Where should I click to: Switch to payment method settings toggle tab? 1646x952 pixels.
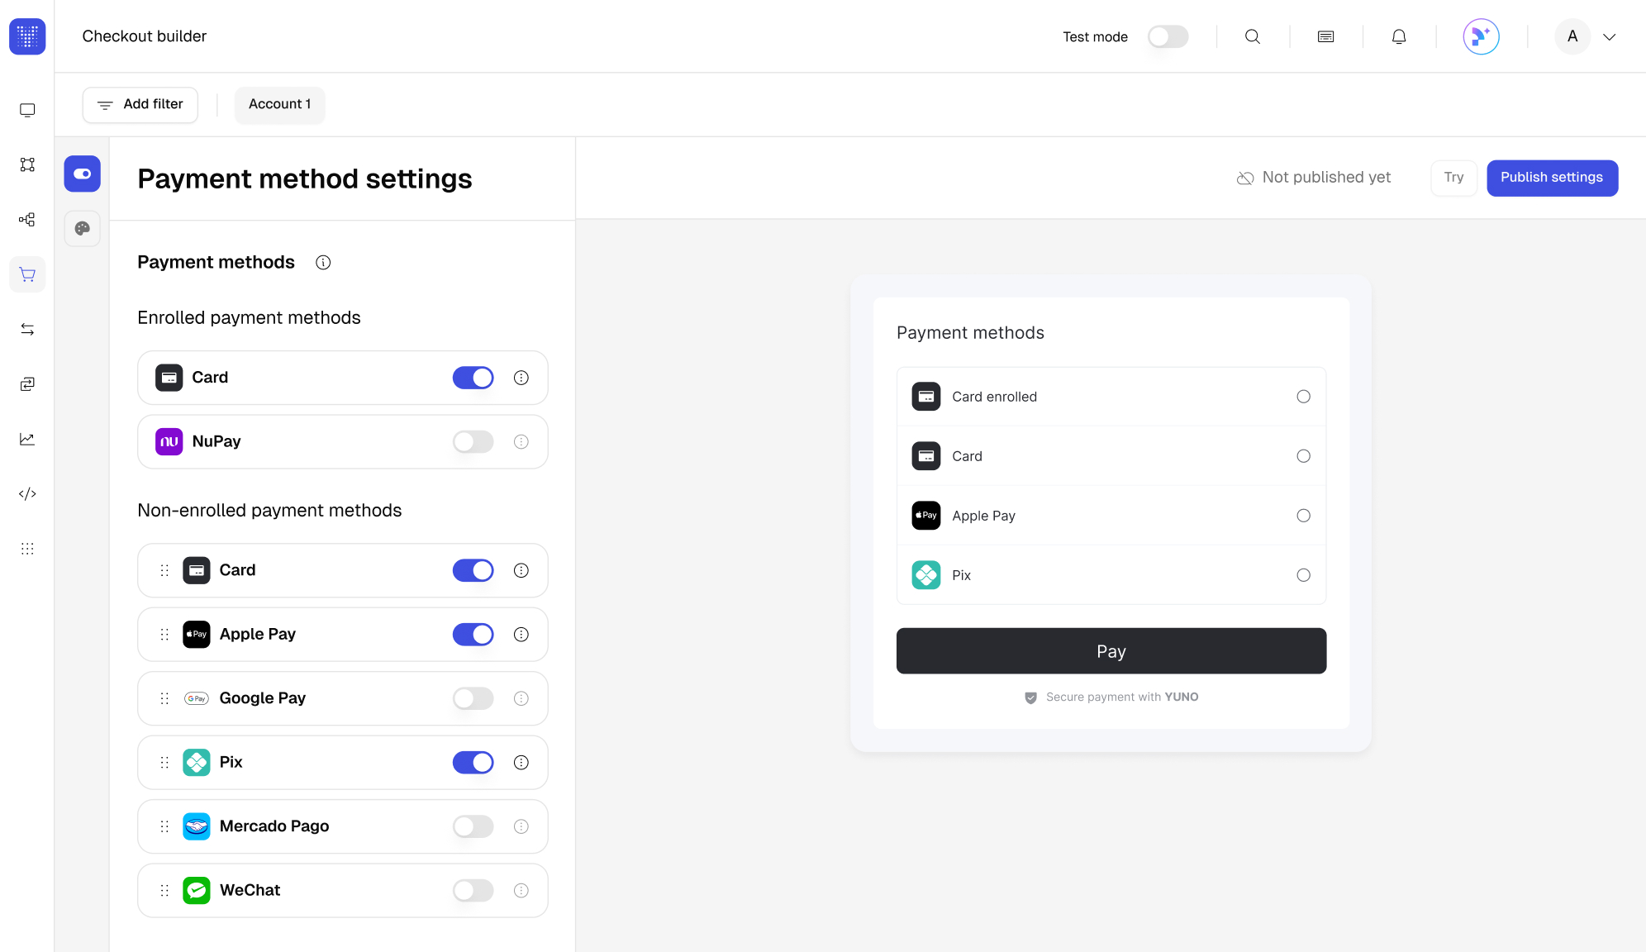coord(82,174)
